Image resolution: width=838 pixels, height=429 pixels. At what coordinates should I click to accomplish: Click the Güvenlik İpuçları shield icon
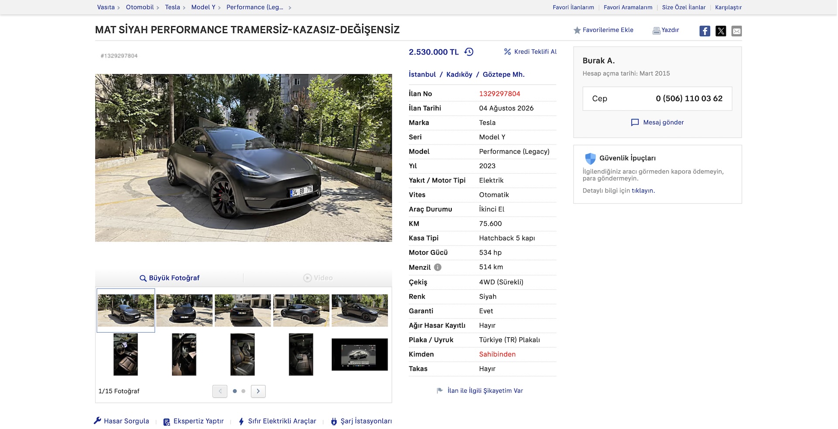coord(590,158)
